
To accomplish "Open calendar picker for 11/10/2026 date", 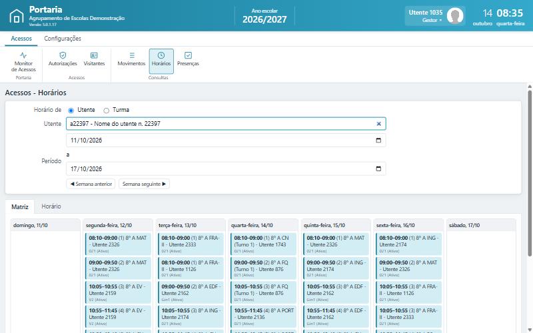I will point(378,141).
